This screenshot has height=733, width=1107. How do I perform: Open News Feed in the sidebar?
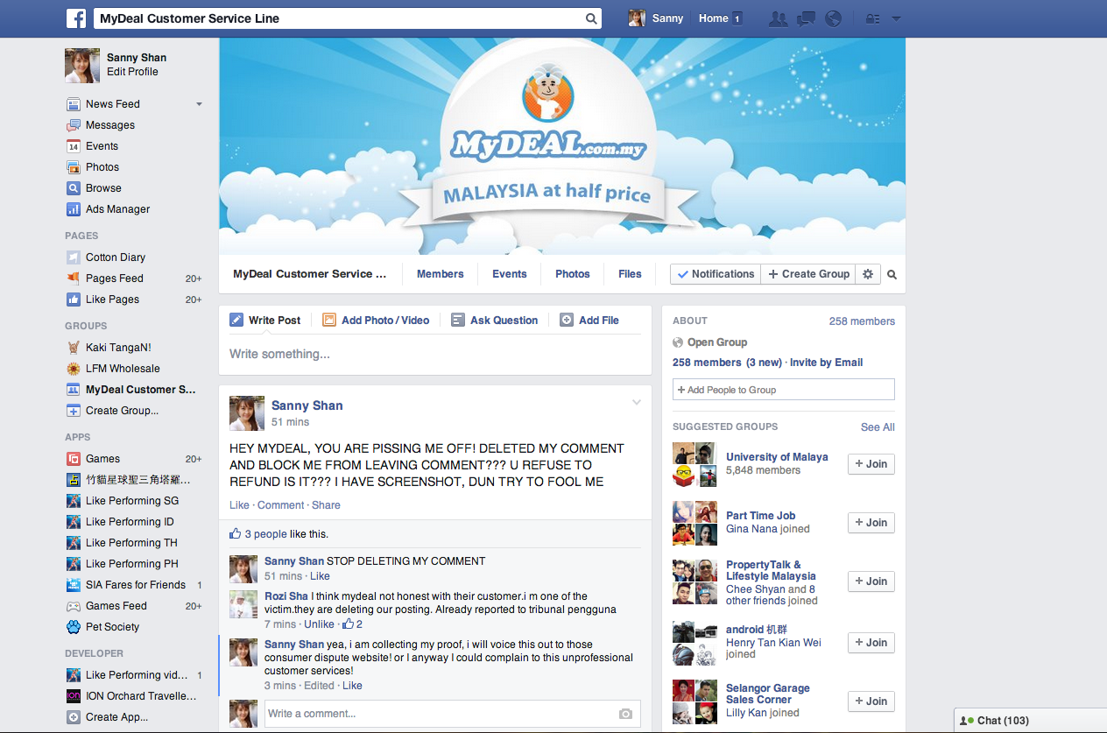click(x=112, y=104)
